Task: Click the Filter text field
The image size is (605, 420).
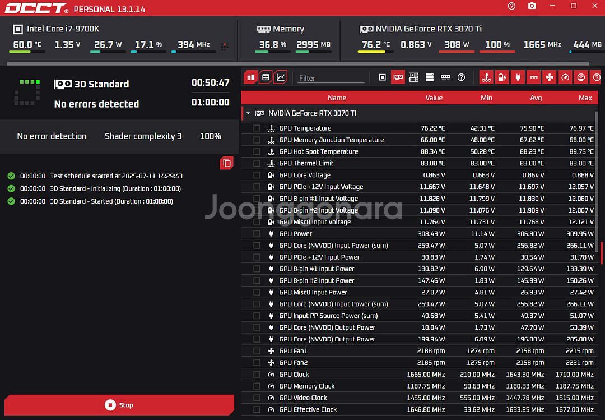Action: coord(331,78)
